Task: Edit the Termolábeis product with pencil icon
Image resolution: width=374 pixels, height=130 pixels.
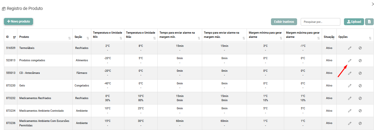Action: pos(350,48)
